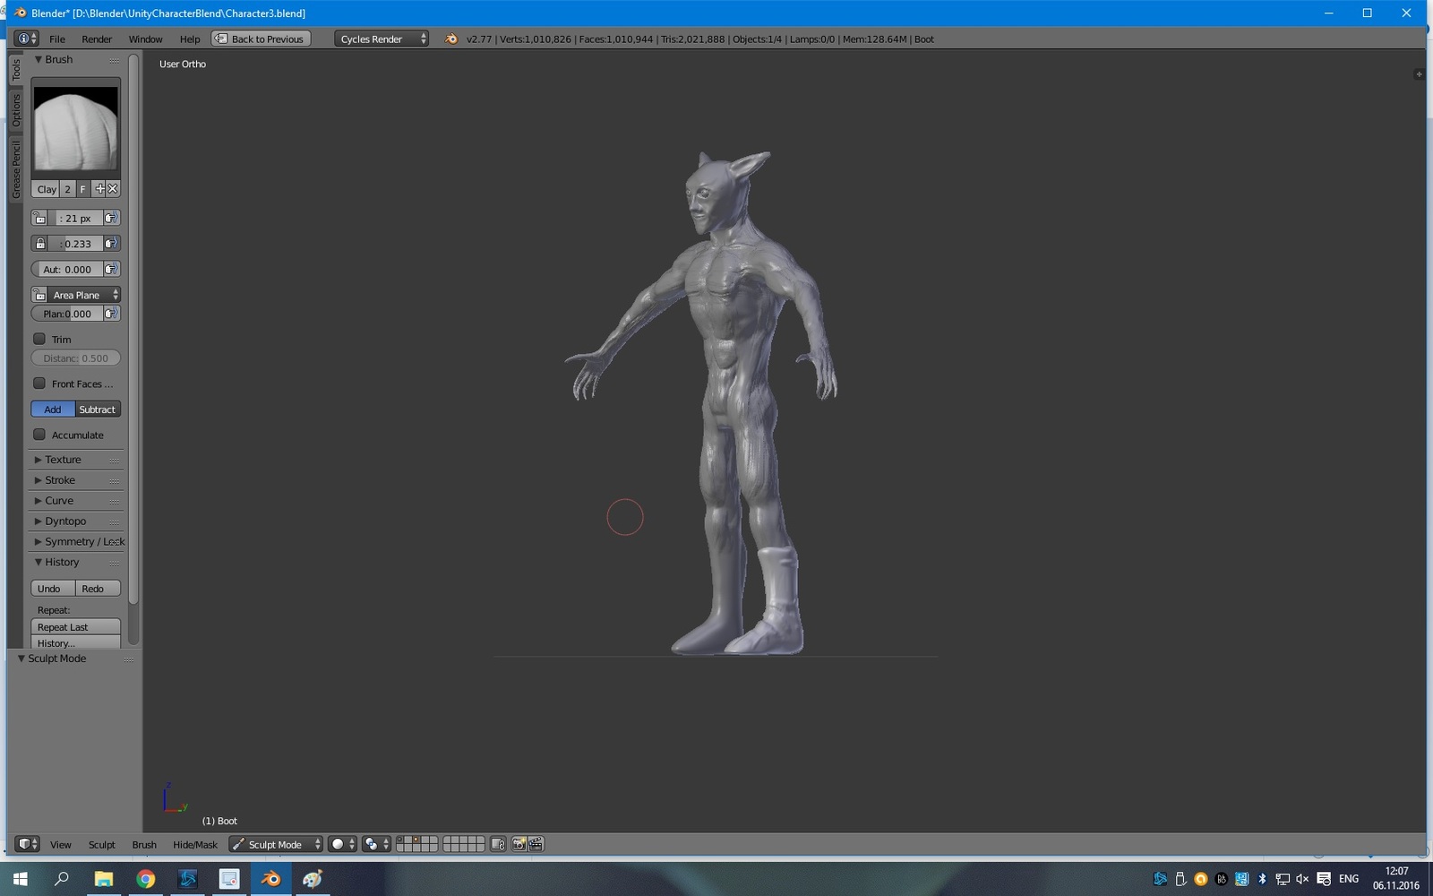Enable pressure sensitivity for plane offset
Screen dimensions: 1433x896
coord(111,314)
